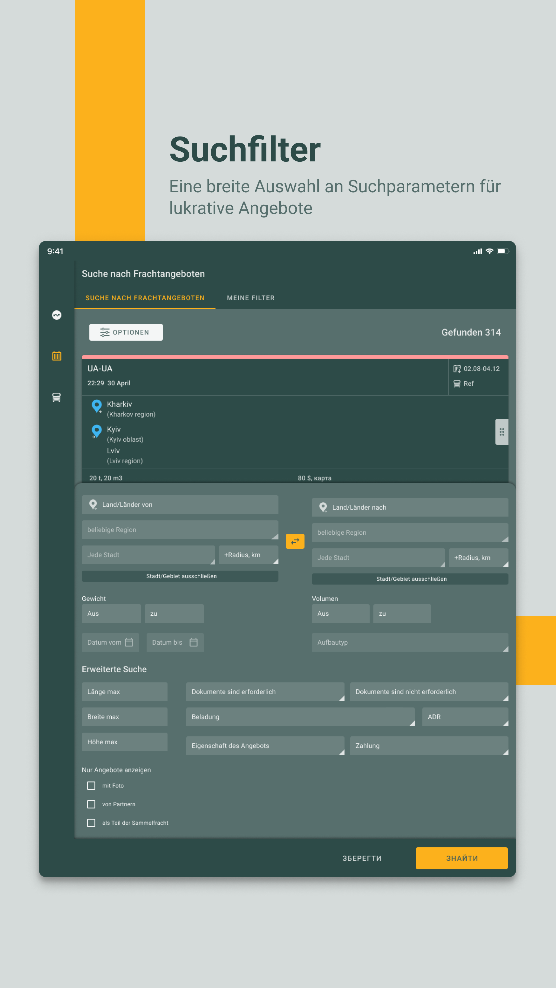Tick 'als Teil der Sammelfracht' checkbox

[91, 823]
